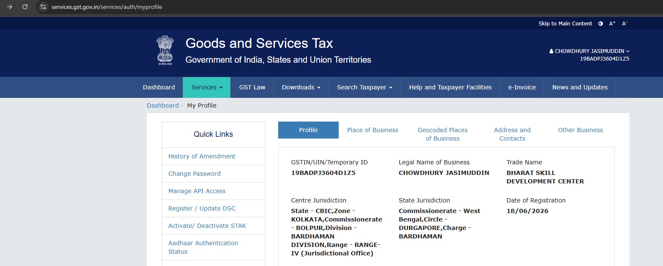This screenshot has height=266, width=663.
Task: Click Trade Name BHARAT SKILL DEVELOPMENT CENTER
Action: tap(545, 177)
